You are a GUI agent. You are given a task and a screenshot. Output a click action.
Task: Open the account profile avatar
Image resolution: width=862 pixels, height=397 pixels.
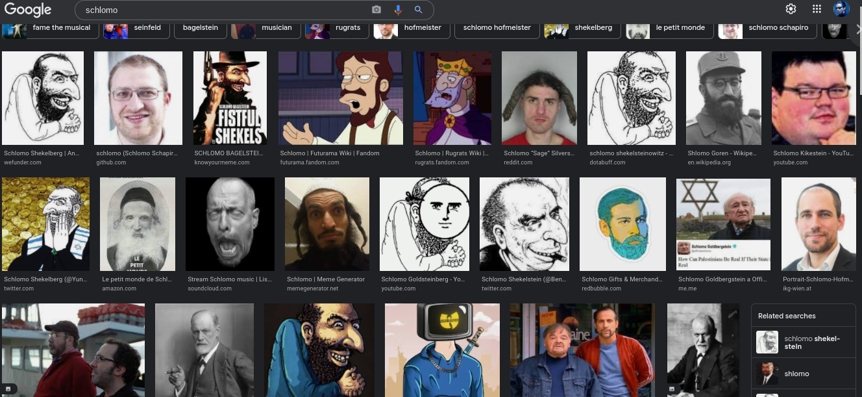pyautogui.click(x=841, y=9)
